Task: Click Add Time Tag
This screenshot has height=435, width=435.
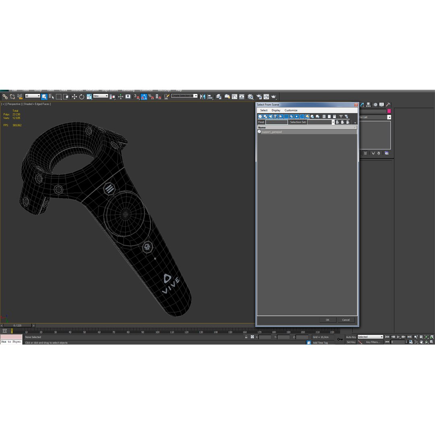Action: point(321,343)
